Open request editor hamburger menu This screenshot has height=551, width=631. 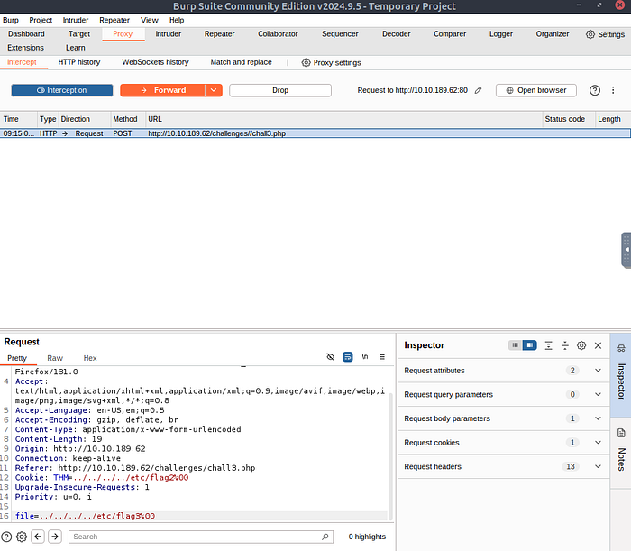click(382, 357)
